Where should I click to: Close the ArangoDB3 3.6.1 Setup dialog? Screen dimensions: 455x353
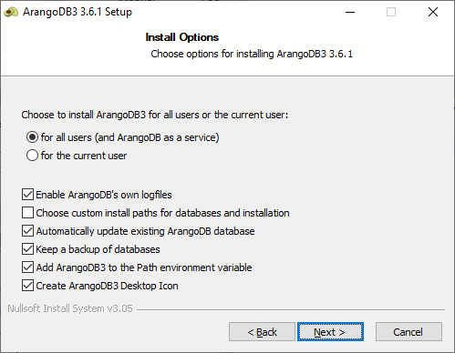pos(433,12)
